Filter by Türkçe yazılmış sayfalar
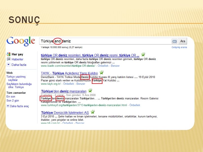203x152 pixels. 16,78
